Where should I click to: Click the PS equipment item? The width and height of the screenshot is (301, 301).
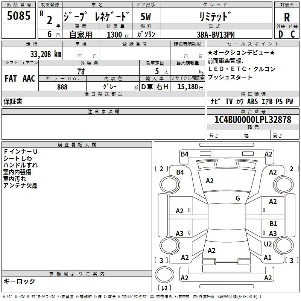pyautogui.click(x=279, y=101)
